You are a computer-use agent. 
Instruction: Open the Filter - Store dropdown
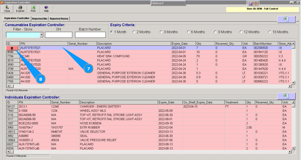41,35
